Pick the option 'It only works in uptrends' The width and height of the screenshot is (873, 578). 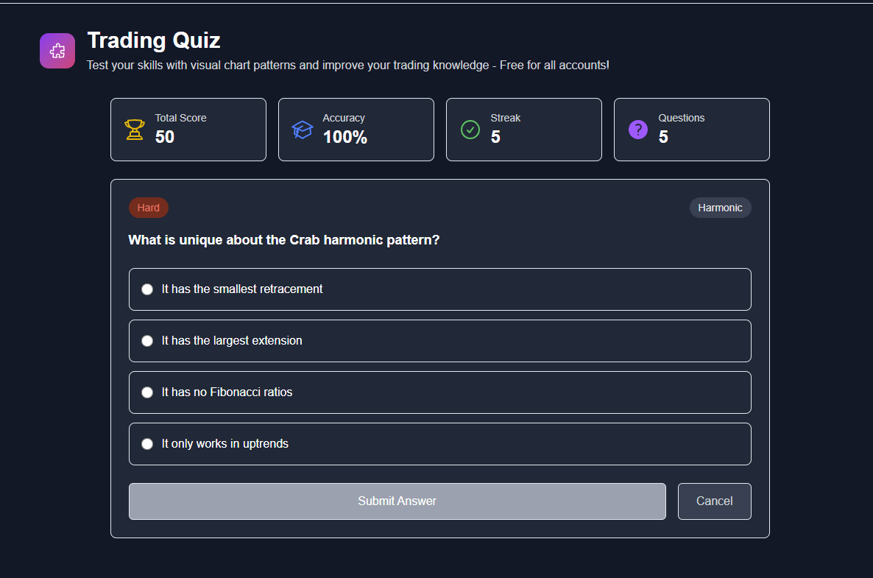439,443
